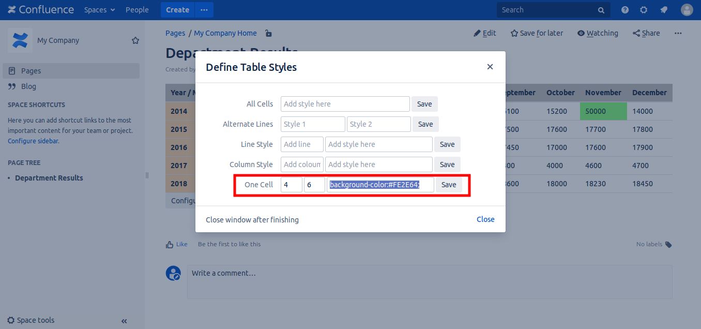Save the One Cell style
This screenshot has width=701, height=329.
pos(448,185)
